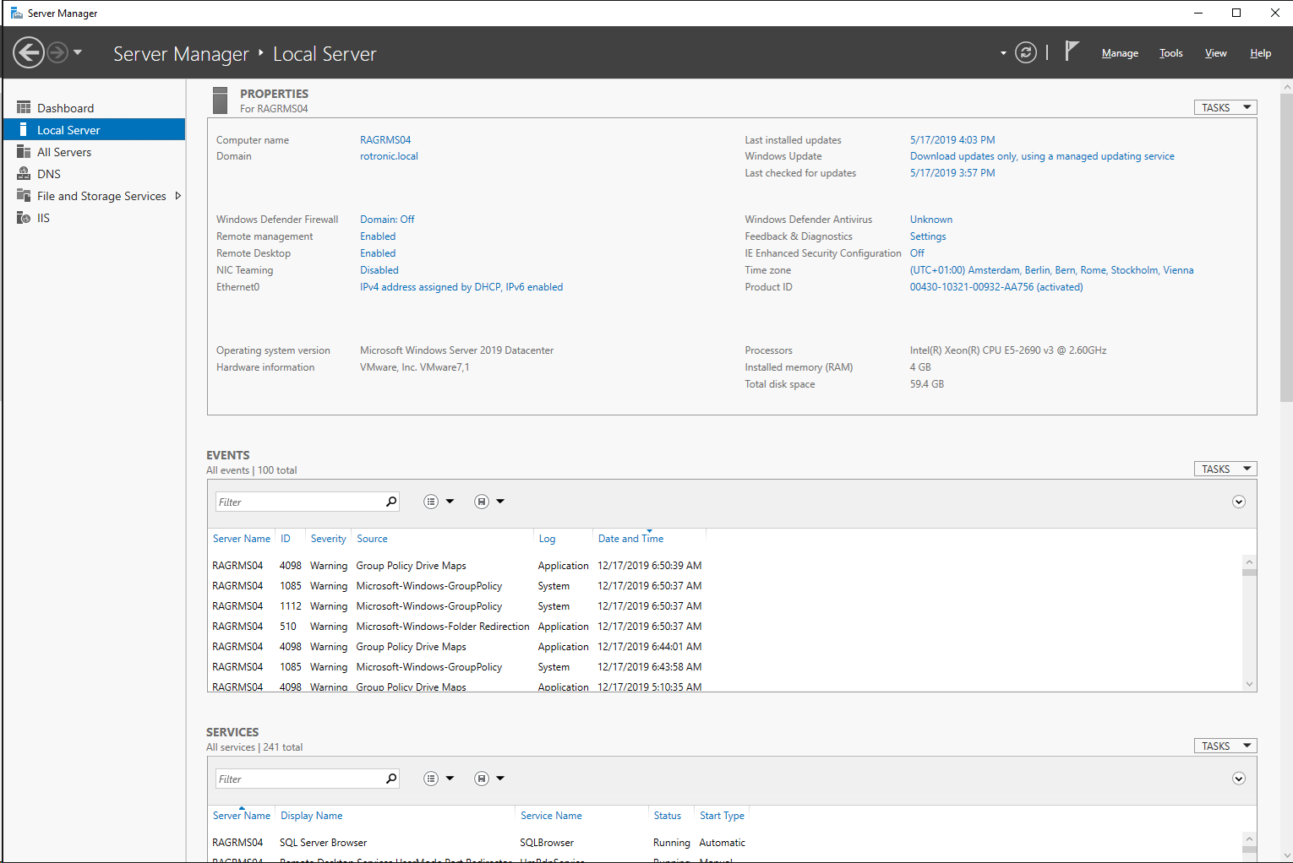Click the DNS role icon
Screen dimensions: 1293x863
(x=24, y=173)
